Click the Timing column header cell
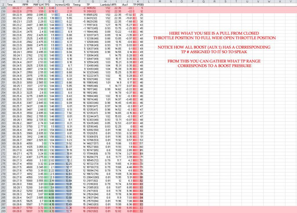The width and height of the screenshot is (297, 213). (77, 5)
